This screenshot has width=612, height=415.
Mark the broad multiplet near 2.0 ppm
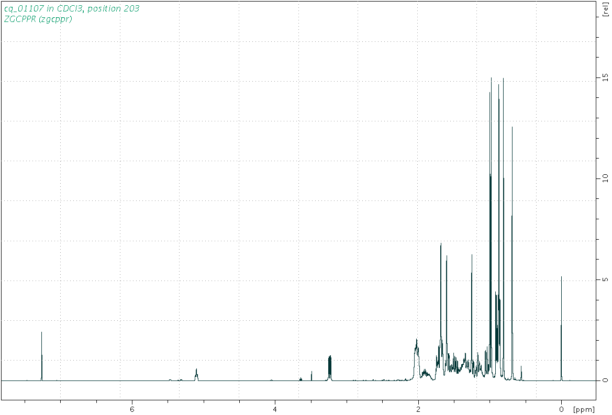416,359
